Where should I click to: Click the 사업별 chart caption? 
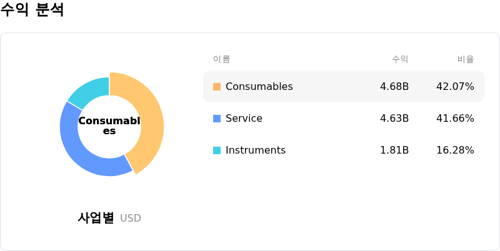(x=96, y=218)
